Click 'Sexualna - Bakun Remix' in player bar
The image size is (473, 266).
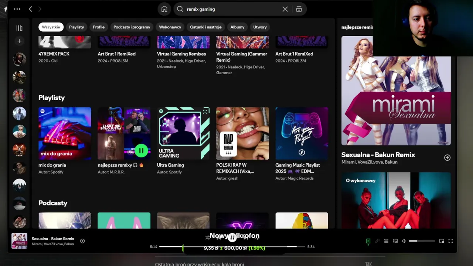53,239
